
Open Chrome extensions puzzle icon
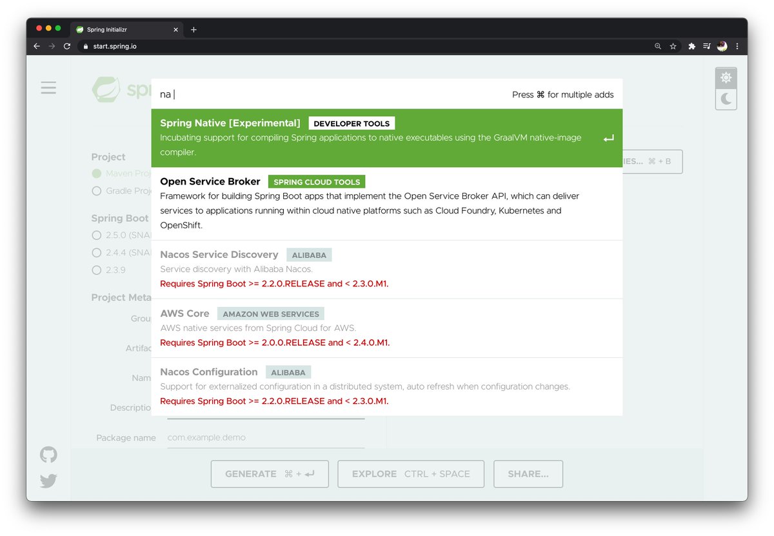click(692, 46)
